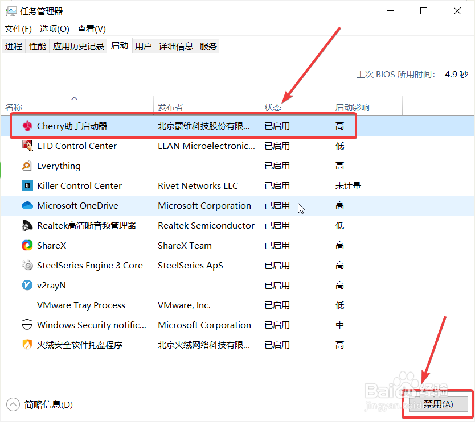
Task: Open the 查看(V) menu
Action: (91, 29)
